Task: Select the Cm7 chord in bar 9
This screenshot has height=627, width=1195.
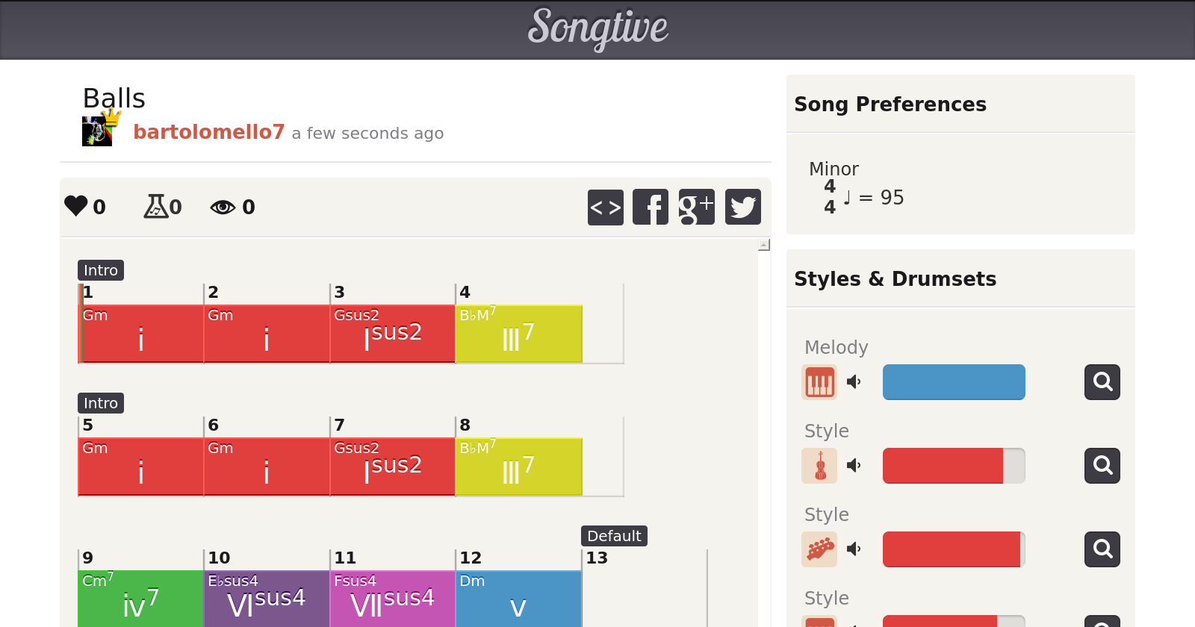Action: (140, 599)
